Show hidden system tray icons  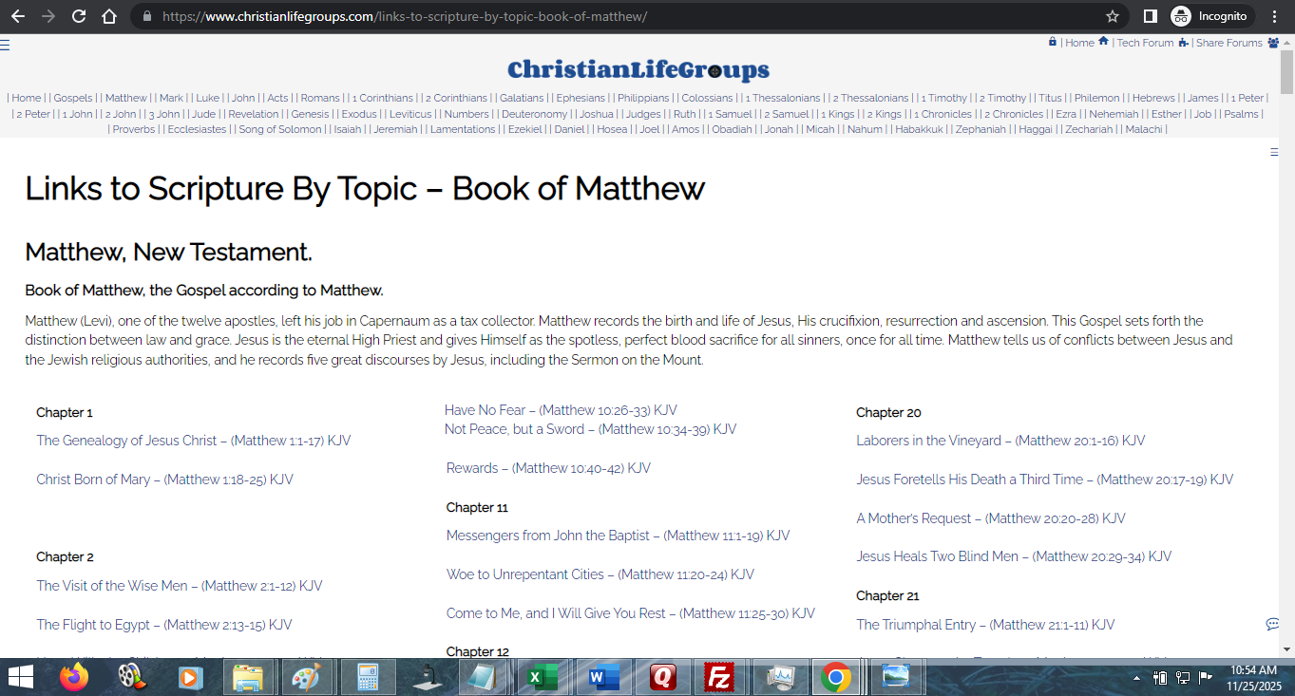(x=1137, y=678)
